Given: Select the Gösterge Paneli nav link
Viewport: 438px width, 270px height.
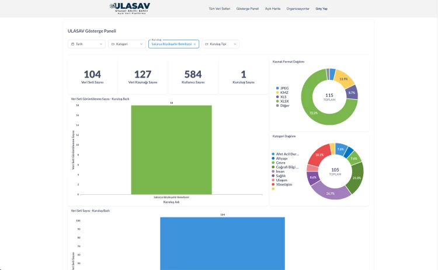Looking at the screenshot, I should click(248, 9).
